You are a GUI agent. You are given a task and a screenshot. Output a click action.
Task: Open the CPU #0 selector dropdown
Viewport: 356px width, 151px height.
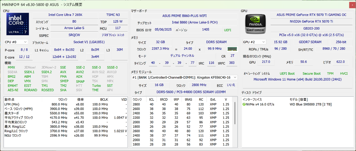(16, 42)
